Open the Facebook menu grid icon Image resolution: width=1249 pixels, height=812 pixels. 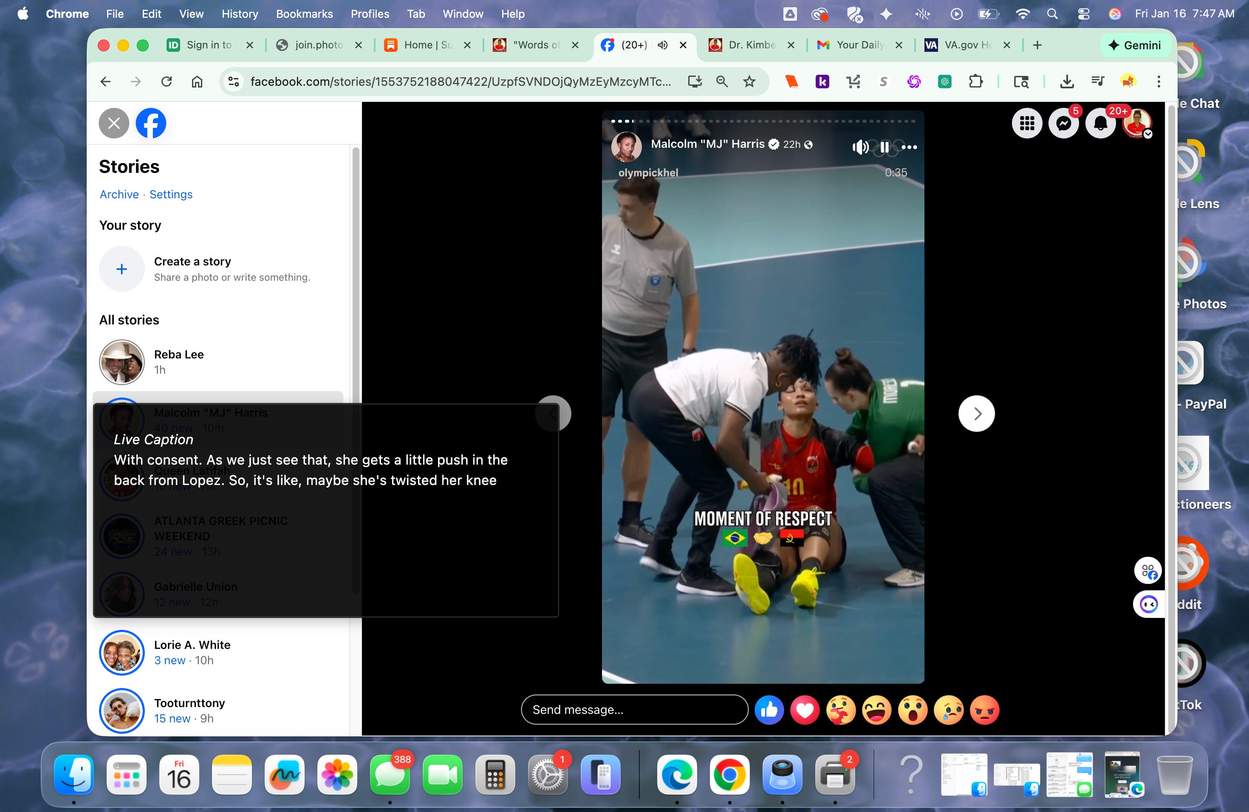(x=1026, y=124)
